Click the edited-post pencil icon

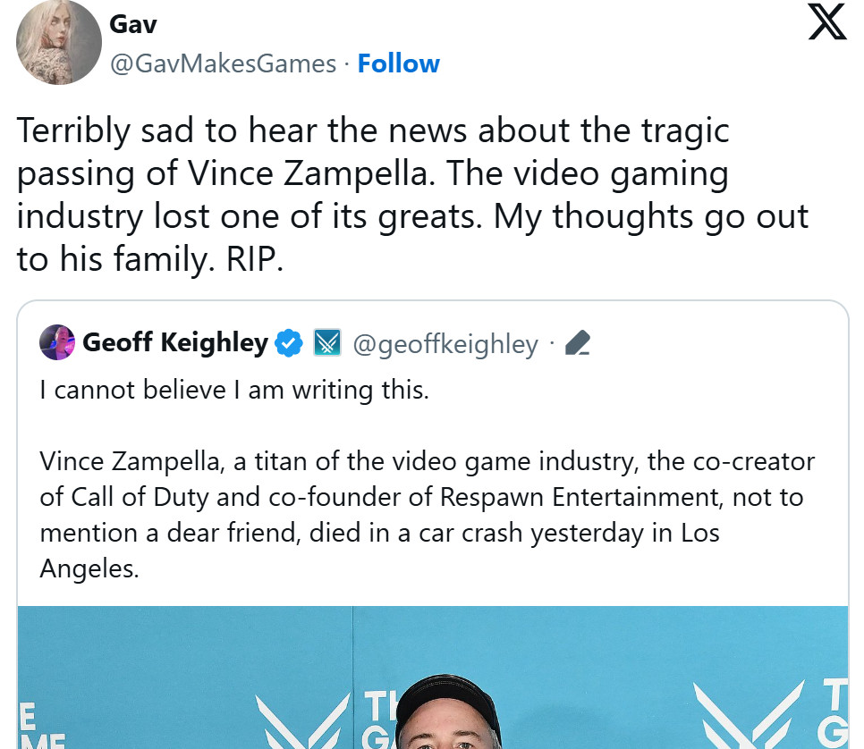pyautogui.click(x=579, y=343)
